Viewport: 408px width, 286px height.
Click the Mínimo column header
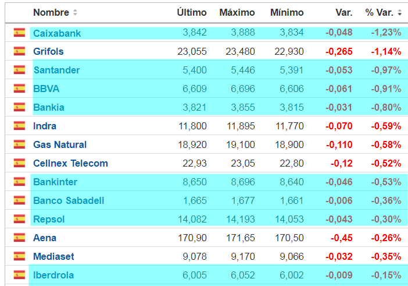[287, 12]
